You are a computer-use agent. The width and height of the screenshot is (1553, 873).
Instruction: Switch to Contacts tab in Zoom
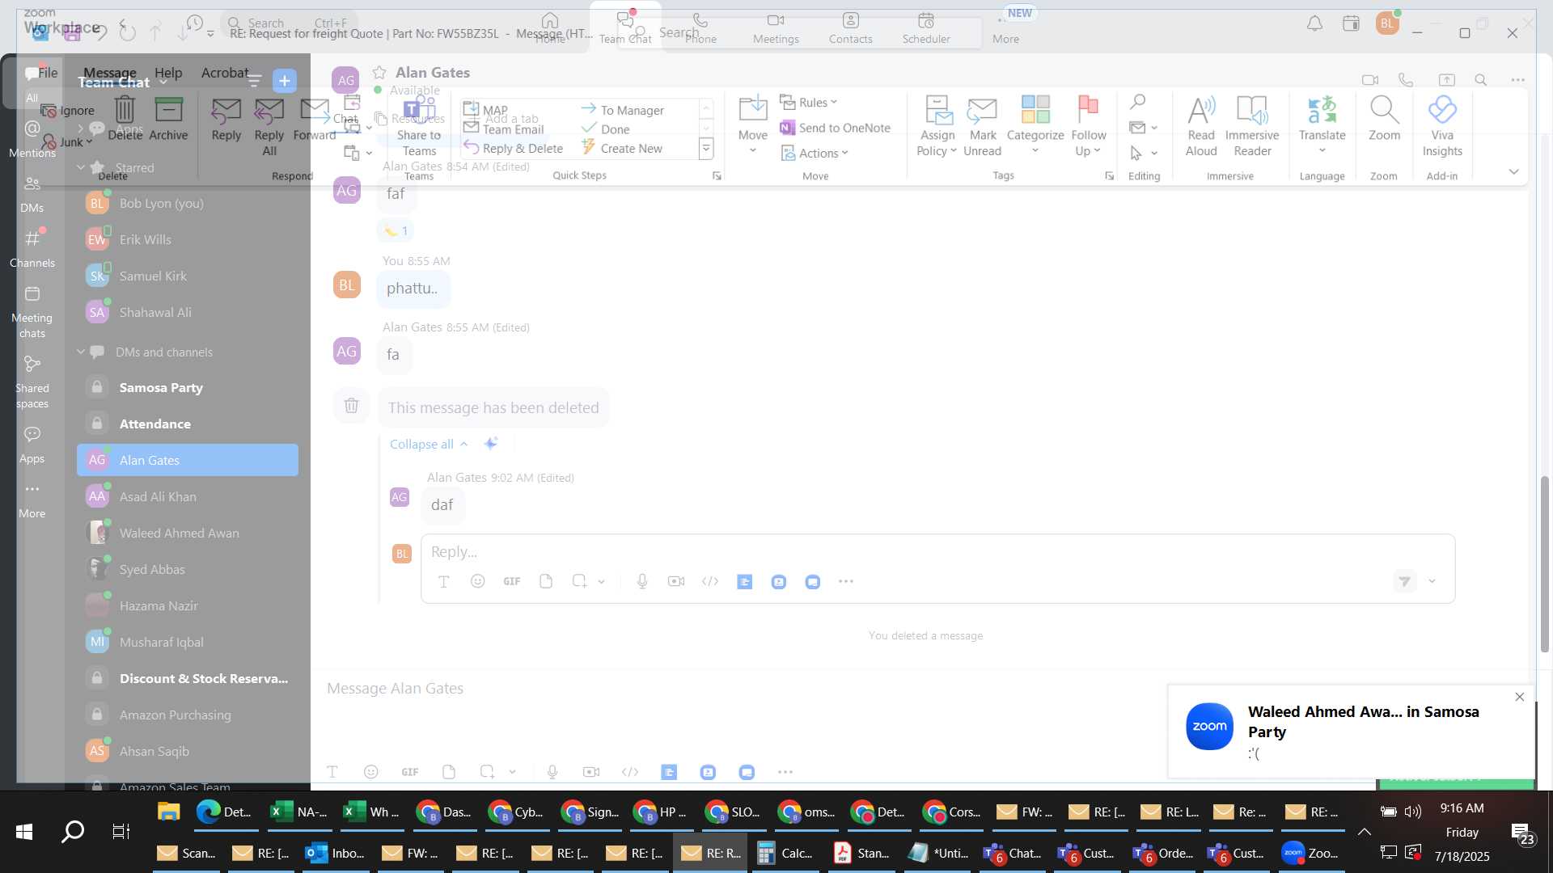coord(850,27)
